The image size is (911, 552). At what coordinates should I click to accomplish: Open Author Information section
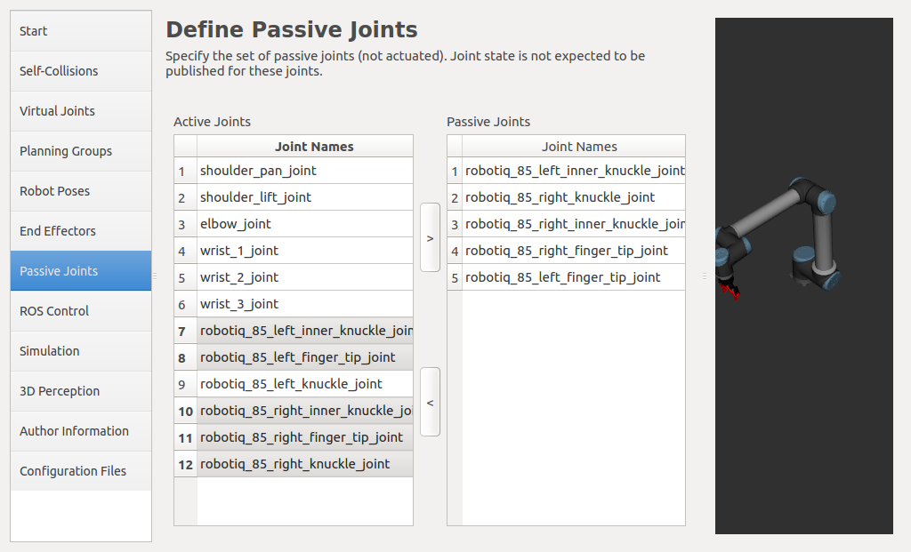point(81,431)
